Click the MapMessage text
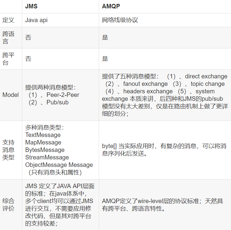The image size is (231, 230). coord(43,142)
